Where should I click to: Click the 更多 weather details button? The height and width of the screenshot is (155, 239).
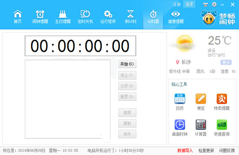click(226, 62)
